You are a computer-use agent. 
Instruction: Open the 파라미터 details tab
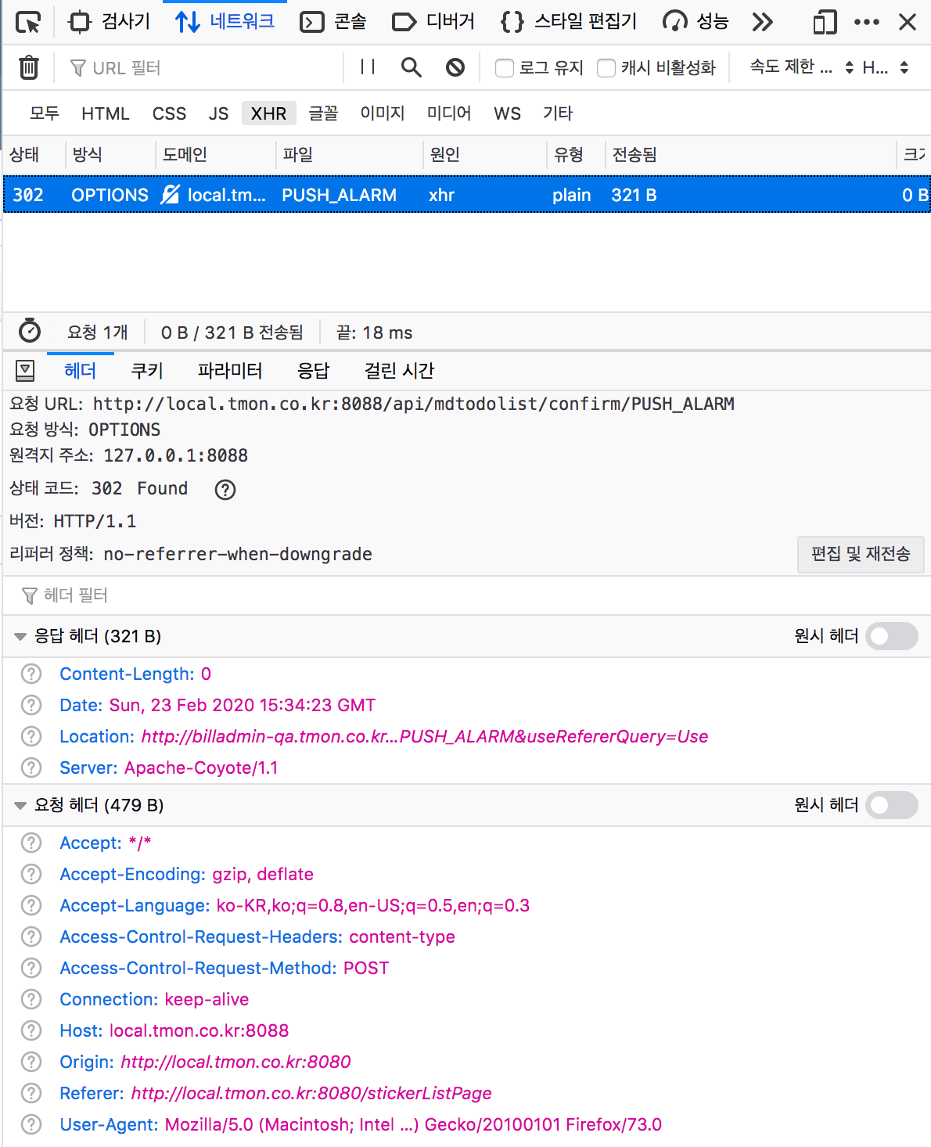(230, 371)
